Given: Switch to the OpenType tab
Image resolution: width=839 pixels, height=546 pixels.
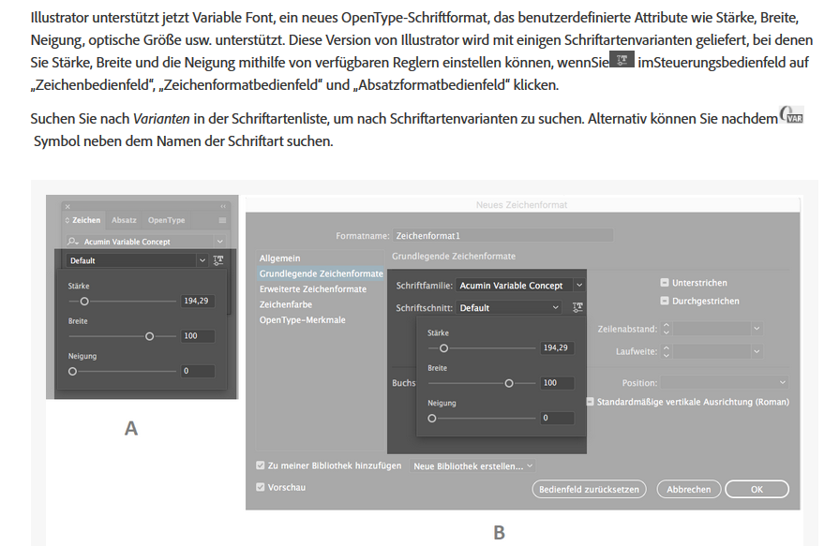Looking at the screenshot, I should 166,218.
